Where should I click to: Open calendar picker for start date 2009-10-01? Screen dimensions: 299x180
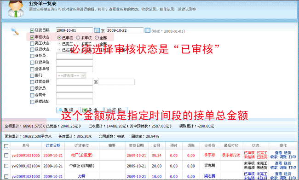[x=97, y=30]
